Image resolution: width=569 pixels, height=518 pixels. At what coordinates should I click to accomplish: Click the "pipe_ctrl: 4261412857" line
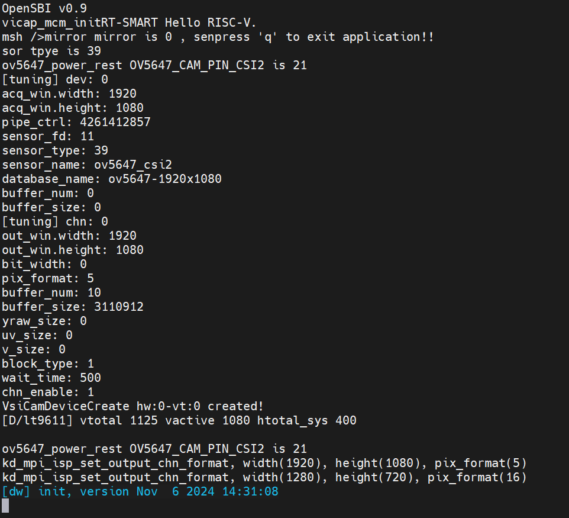click(x=76, y=122)
